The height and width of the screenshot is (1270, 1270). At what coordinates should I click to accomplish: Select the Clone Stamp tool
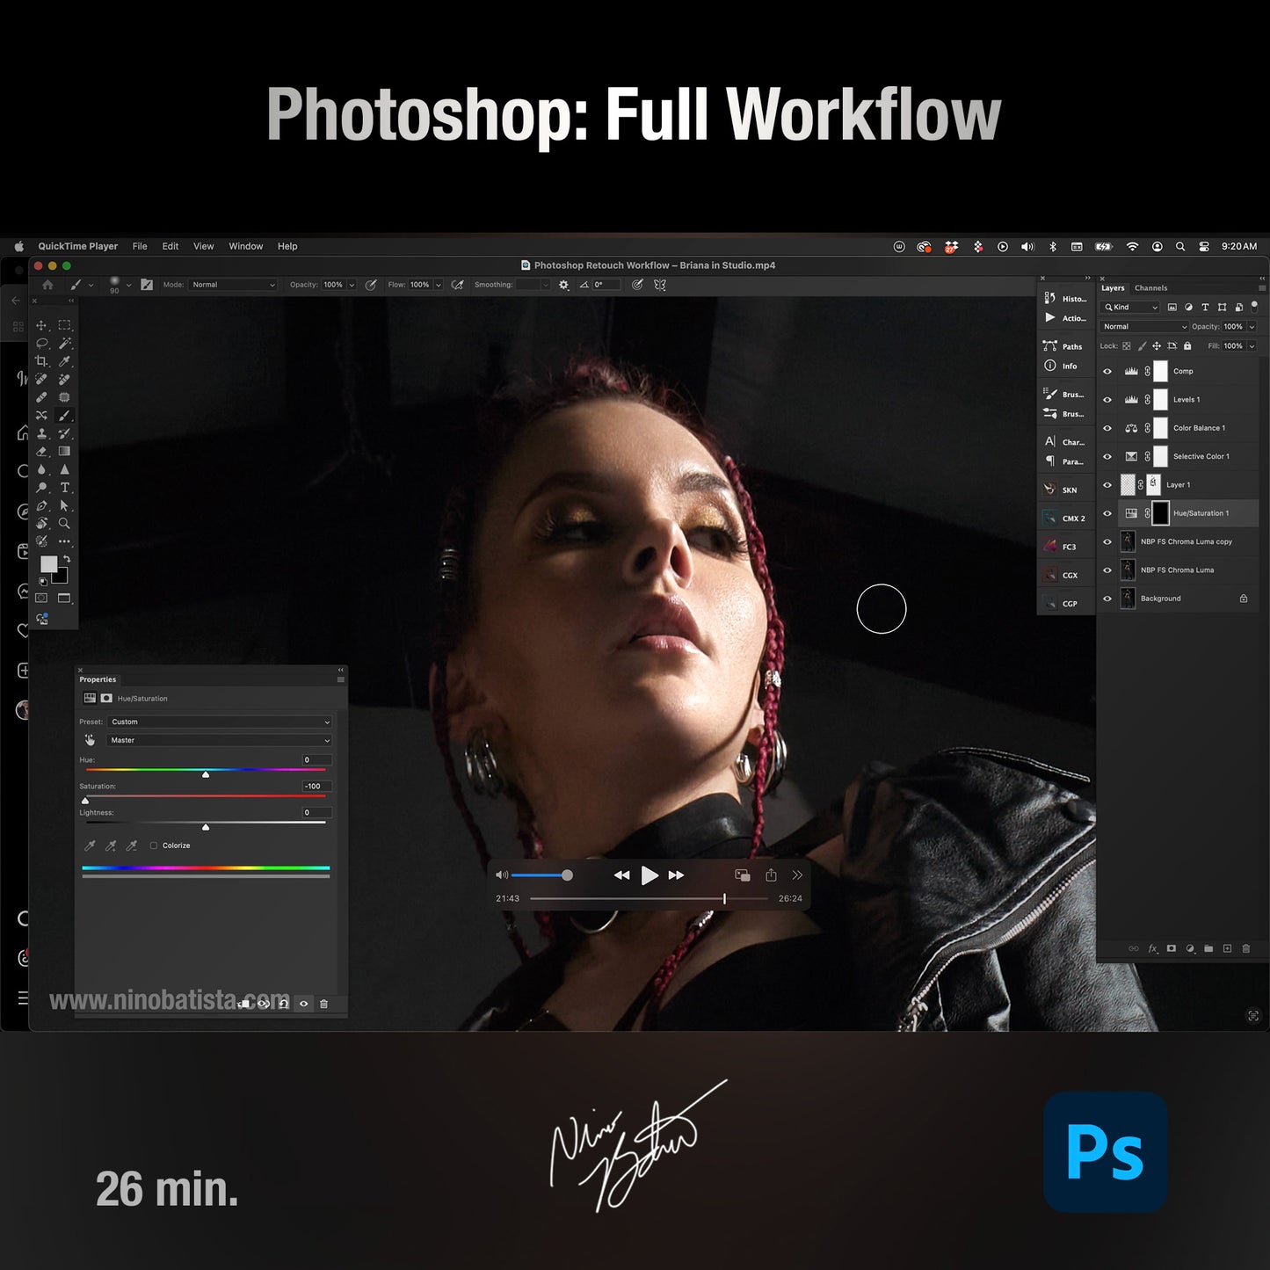[x=41, y=433]
